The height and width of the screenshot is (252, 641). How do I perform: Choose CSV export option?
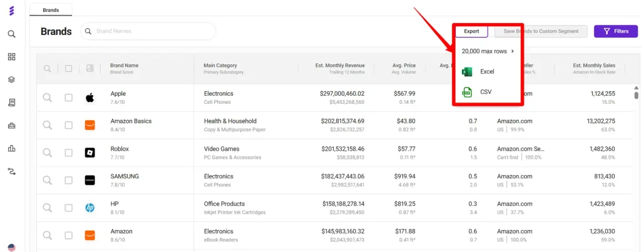click(x=486, y=93)
